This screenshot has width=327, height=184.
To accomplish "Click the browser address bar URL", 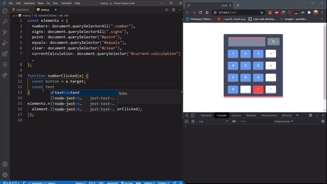I will 227,12.
